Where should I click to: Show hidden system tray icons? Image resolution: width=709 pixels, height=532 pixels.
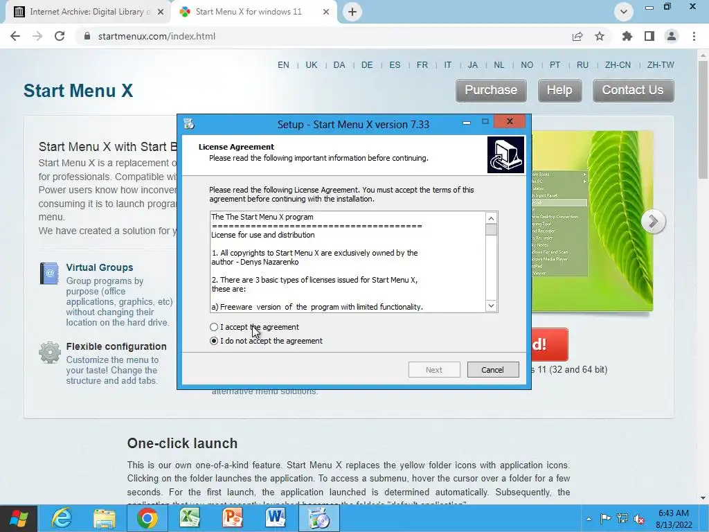[589, 519]
